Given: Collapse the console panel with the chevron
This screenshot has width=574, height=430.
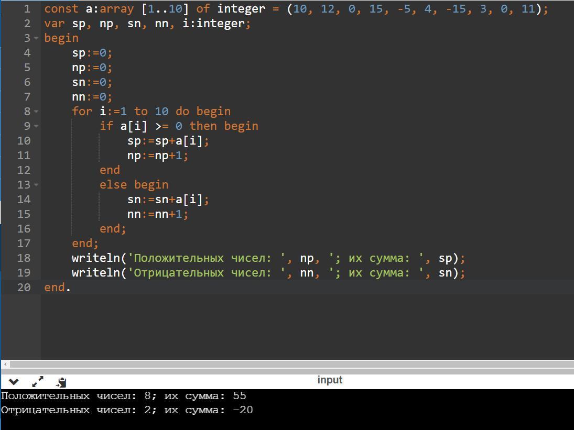Looking at the screenshot, I should tap(14, 382).
